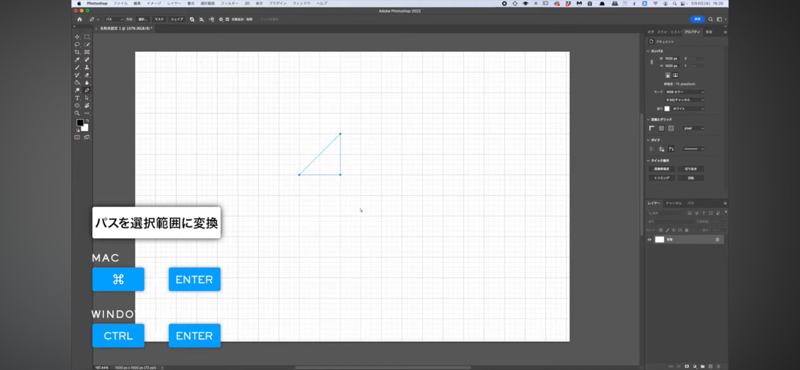The width and height of the screenshot is (800, 370).
Task: Select the Clone Stamp tool
Action: (x=87, y=67)
